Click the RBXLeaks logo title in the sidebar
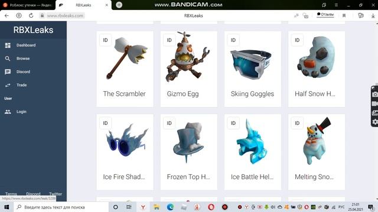 (33, 30)
